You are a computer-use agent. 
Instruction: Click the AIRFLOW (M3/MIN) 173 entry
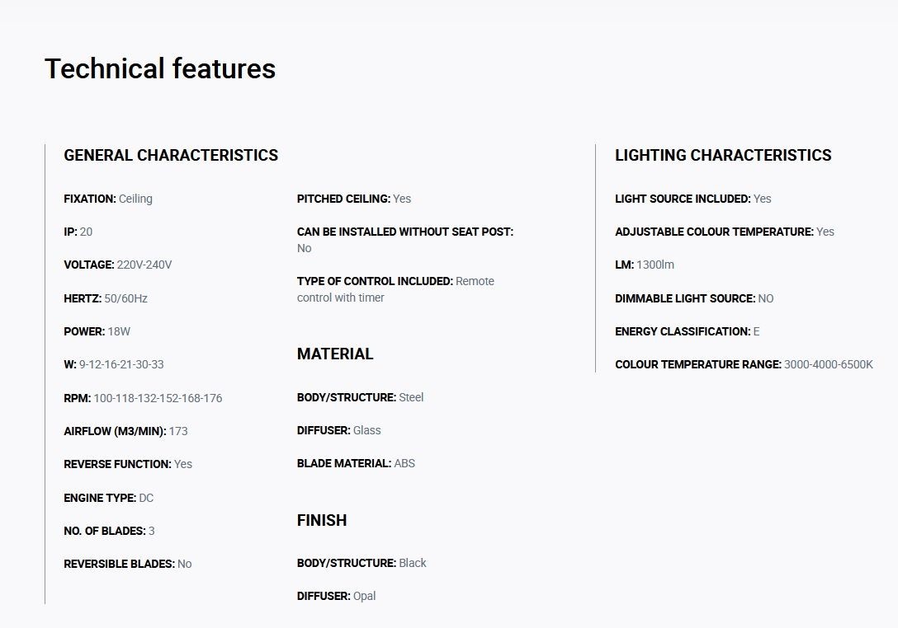point(125,431)
